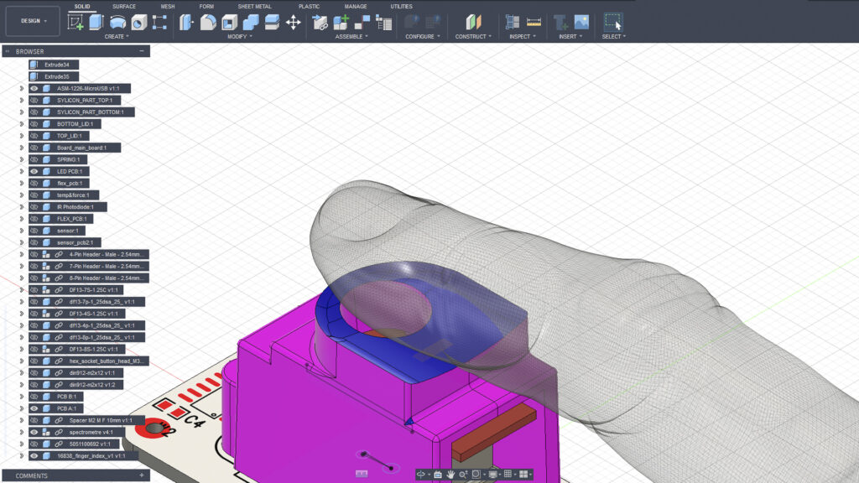Click the Insert Image icon
This screenshot has width=859, height=483.
[x=581, y=23]
